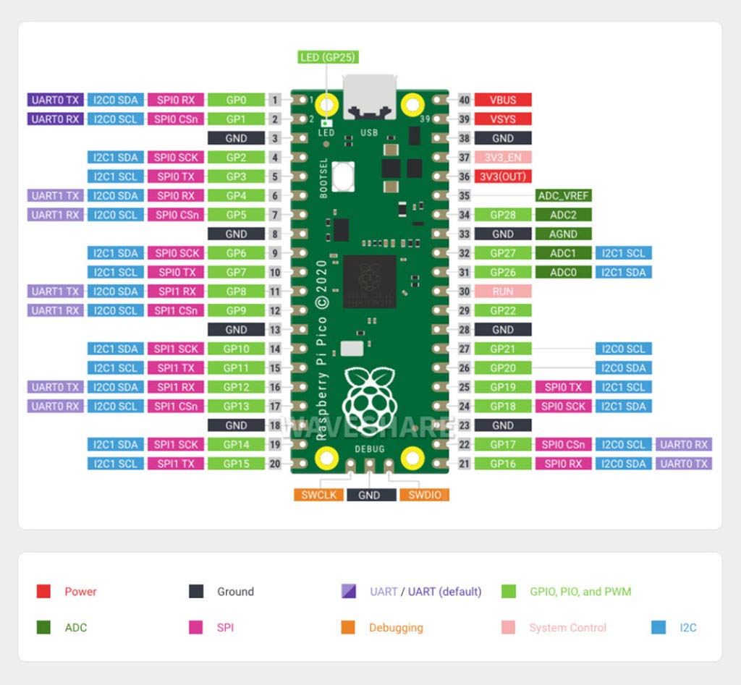Select the ADC_VREF label
Screen dimensions: 741x685
(x=564, y=195)
